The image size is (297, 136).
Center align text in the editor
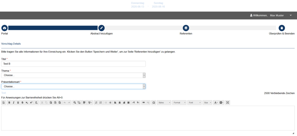(x=120, y=102)
